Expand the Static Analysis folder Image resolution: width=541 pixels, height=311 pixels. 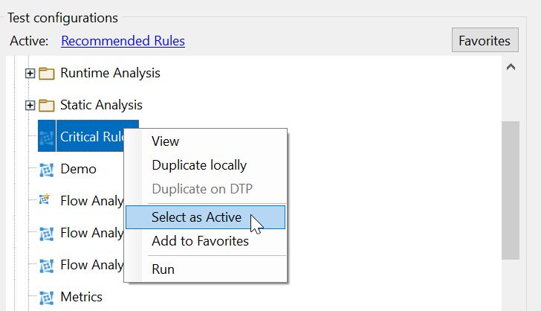(30, 105)
